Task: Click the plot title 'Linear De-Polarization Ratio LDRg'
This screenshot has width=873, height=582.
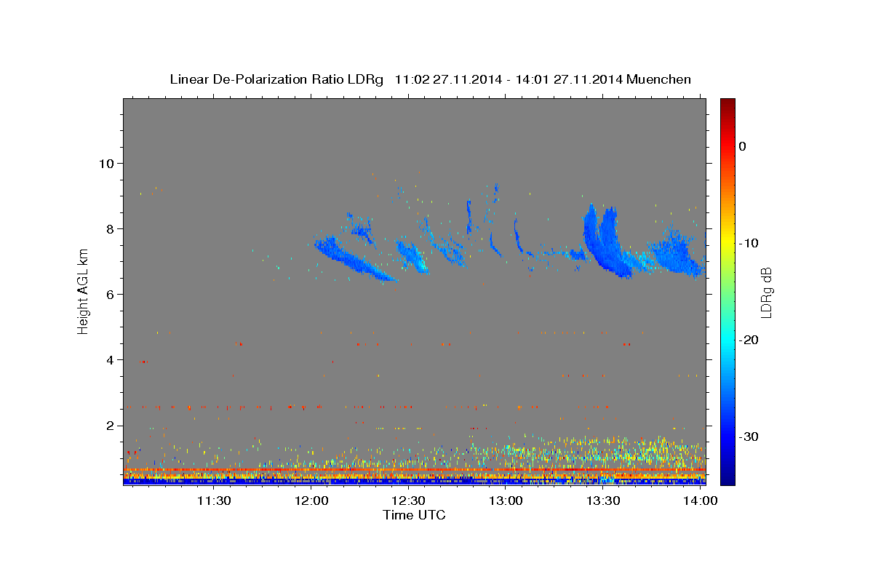Action: point(276,79)
